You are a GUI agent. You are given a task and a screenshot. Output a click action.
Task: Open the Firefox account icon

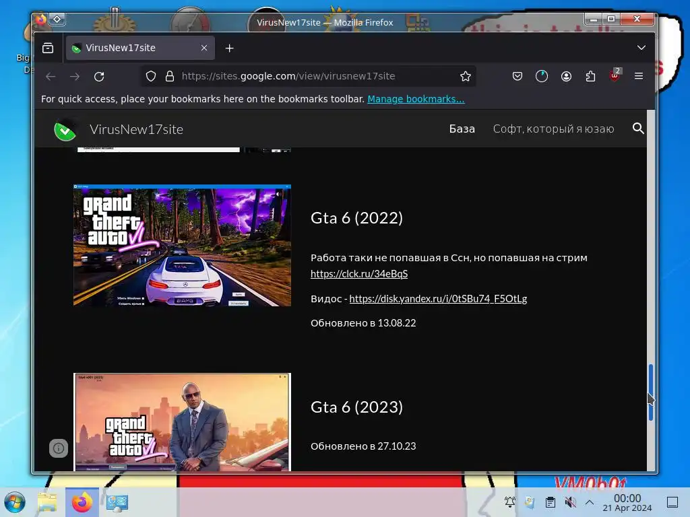click(x=566, y=76)
